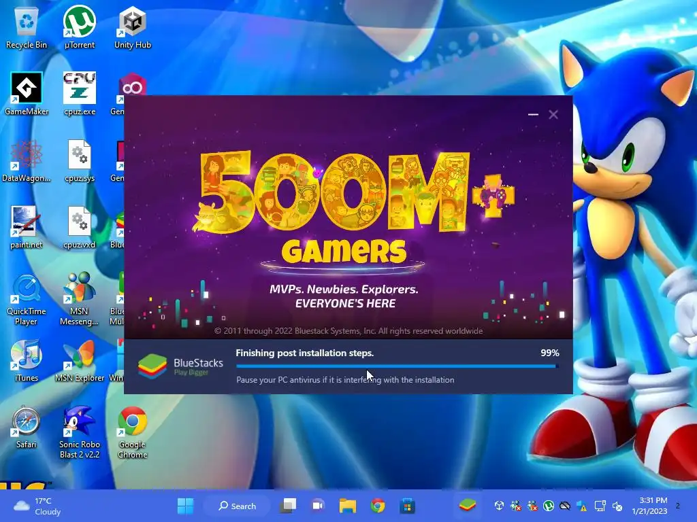Select the paint.net desktop shortcut
The height and width of the screenshot is (522, 697).
tap(27, 228)
